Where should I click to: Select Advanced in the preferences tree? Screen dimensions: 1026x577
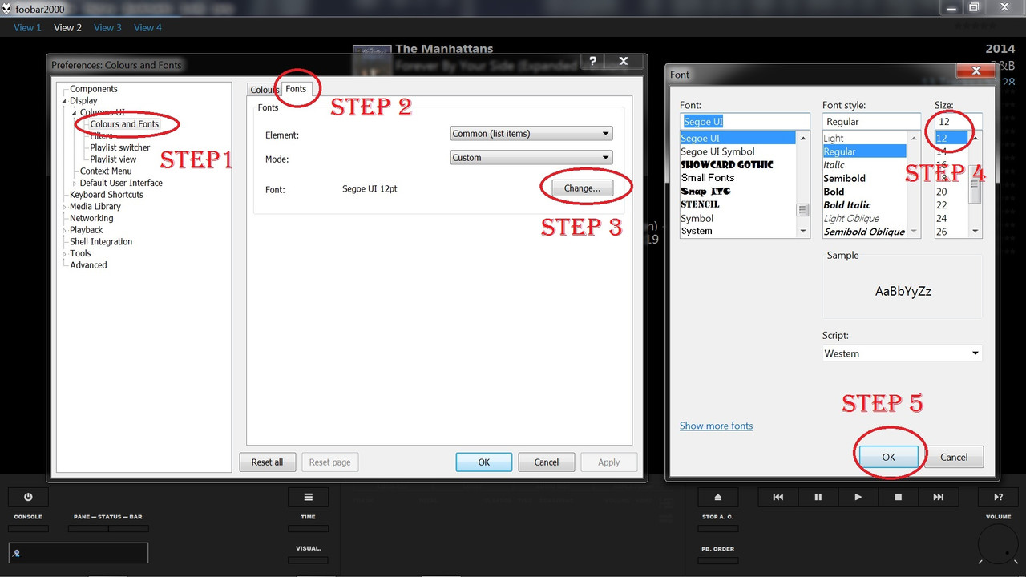tap(88, 265)
